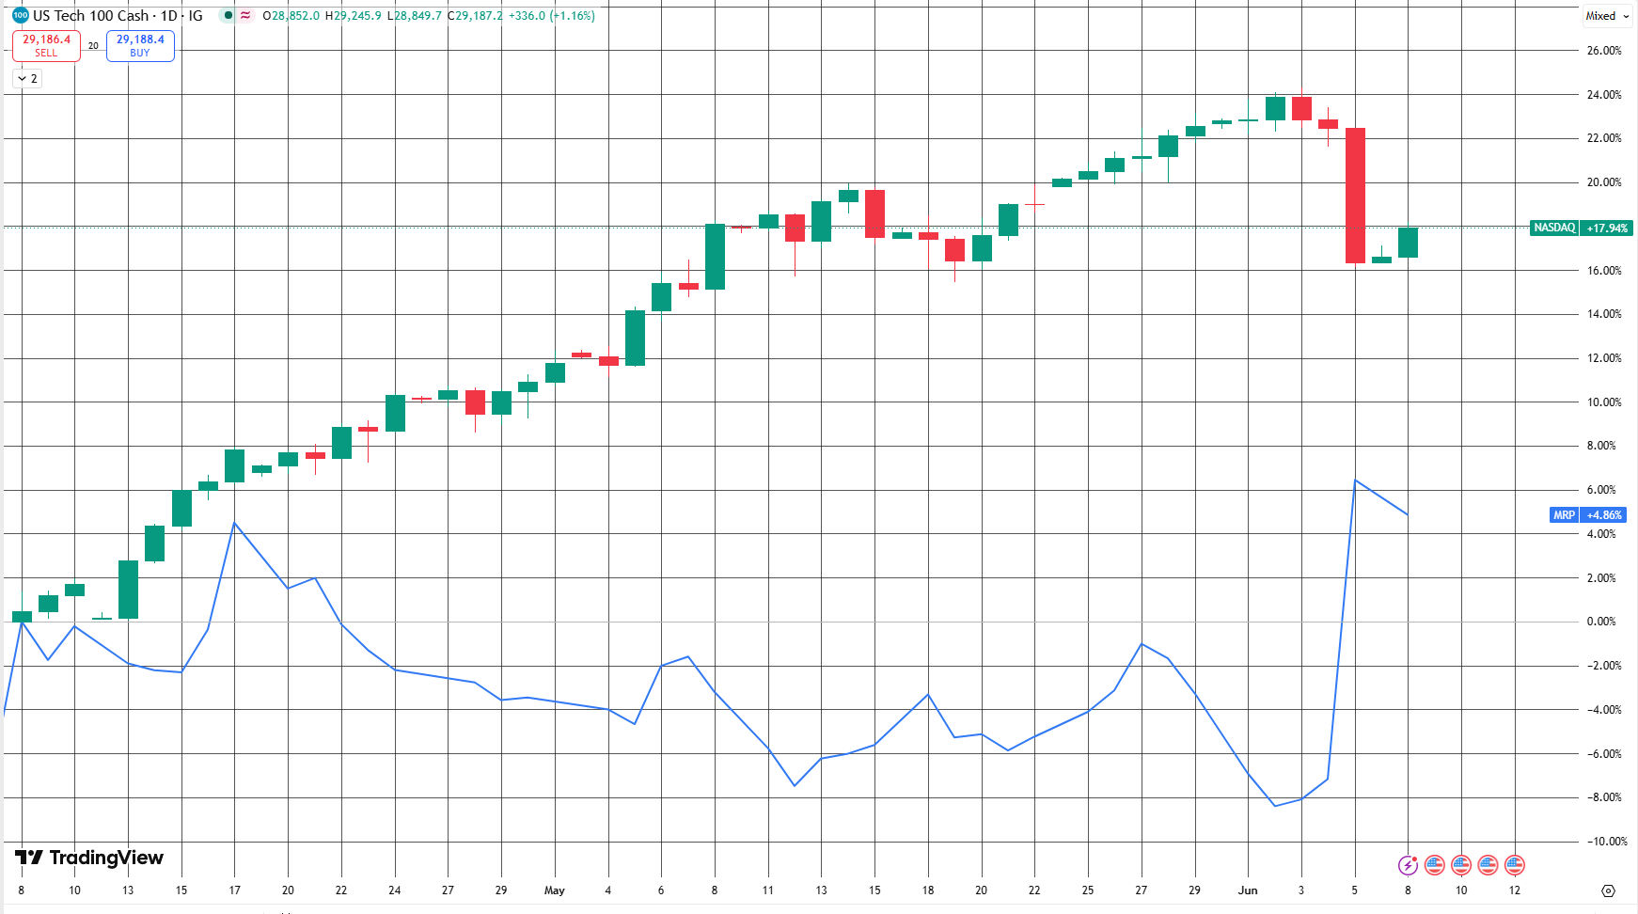
Task: Click the 24 date label on the time axis
Action: click(394, 890)
